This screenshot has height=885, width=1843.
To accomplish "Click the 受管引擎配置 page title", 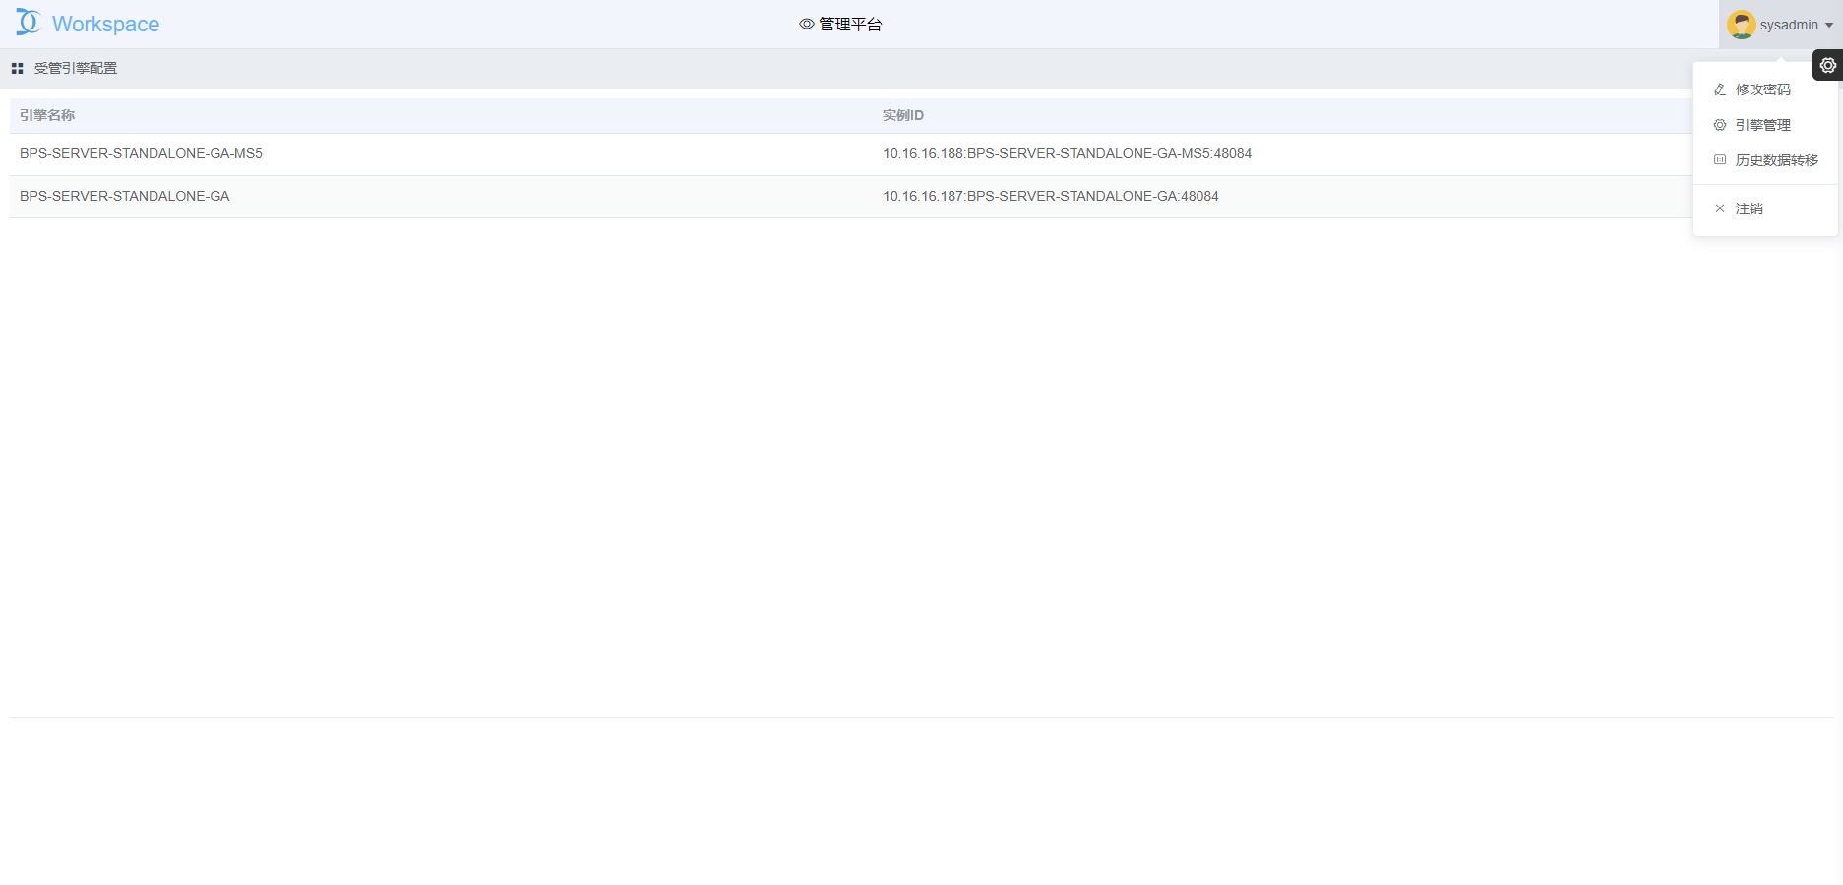I will (x=76, y=69).
